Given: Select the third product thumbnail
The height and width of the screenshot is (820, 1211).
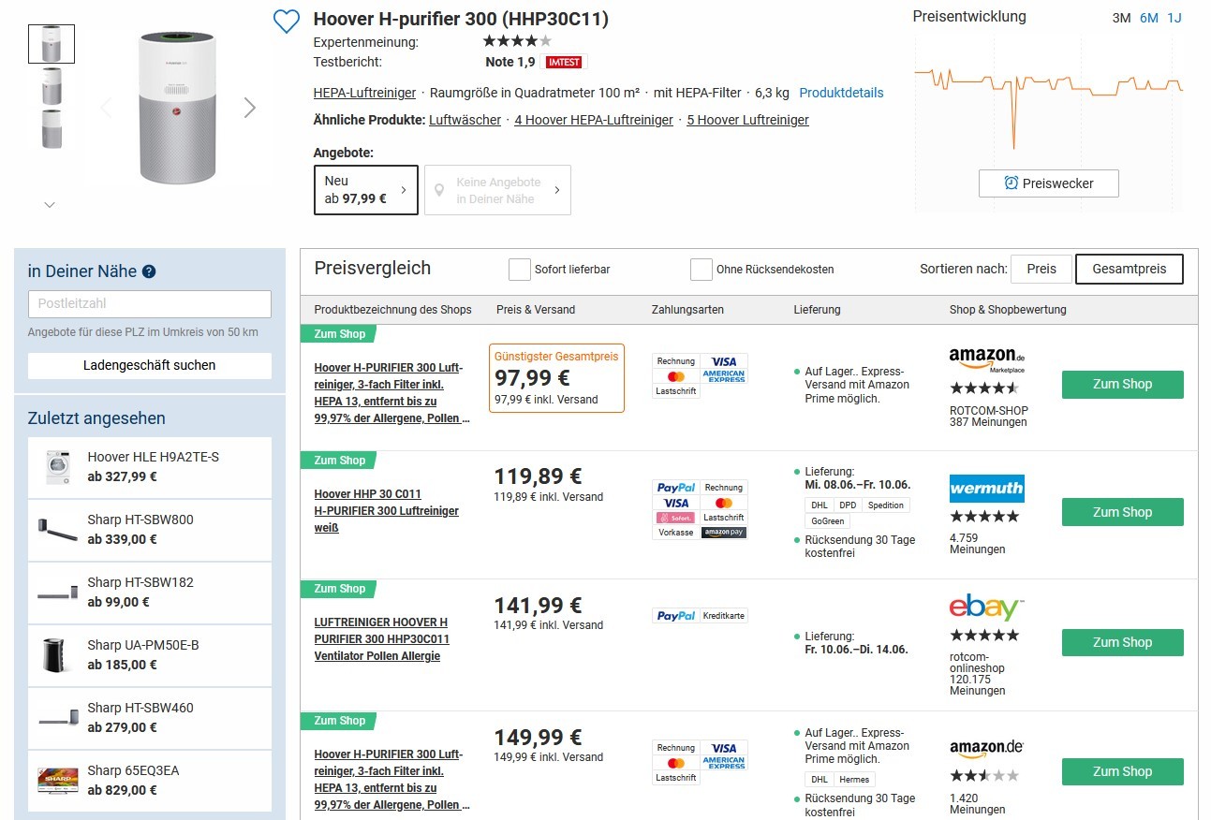Looking at the screenshot, I should [x=52, y=128].
